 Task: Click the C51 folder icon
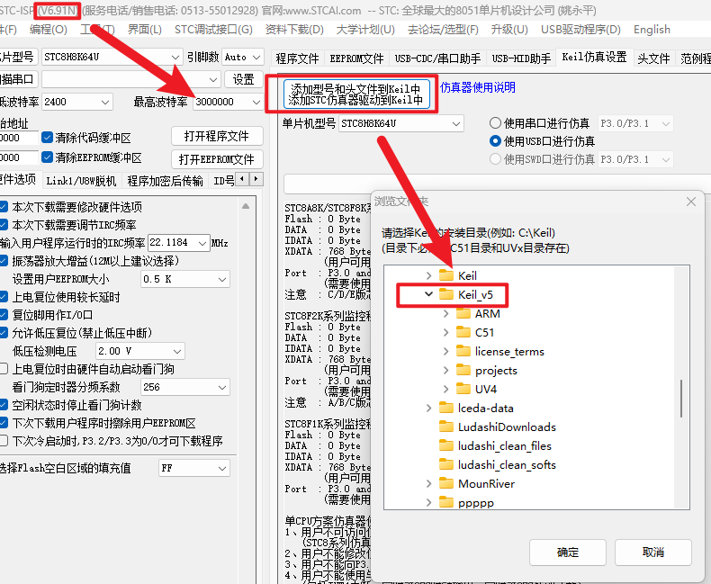[463, 332]
